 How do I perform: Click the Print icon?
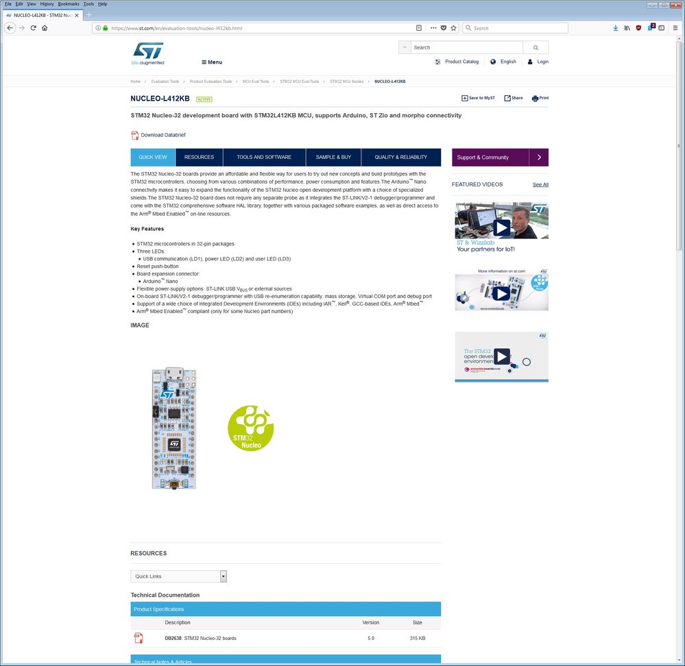pyautogui.click(x=535, y=98)
